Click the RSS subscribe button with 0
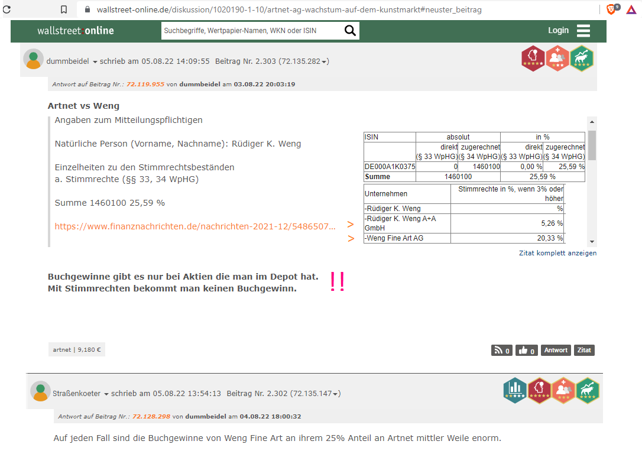 [501, 351]
